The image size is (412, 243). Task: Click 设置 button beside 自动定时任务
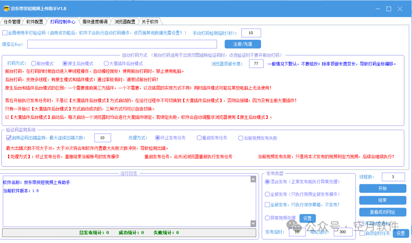pyautogui.click(x=401, y=233)
